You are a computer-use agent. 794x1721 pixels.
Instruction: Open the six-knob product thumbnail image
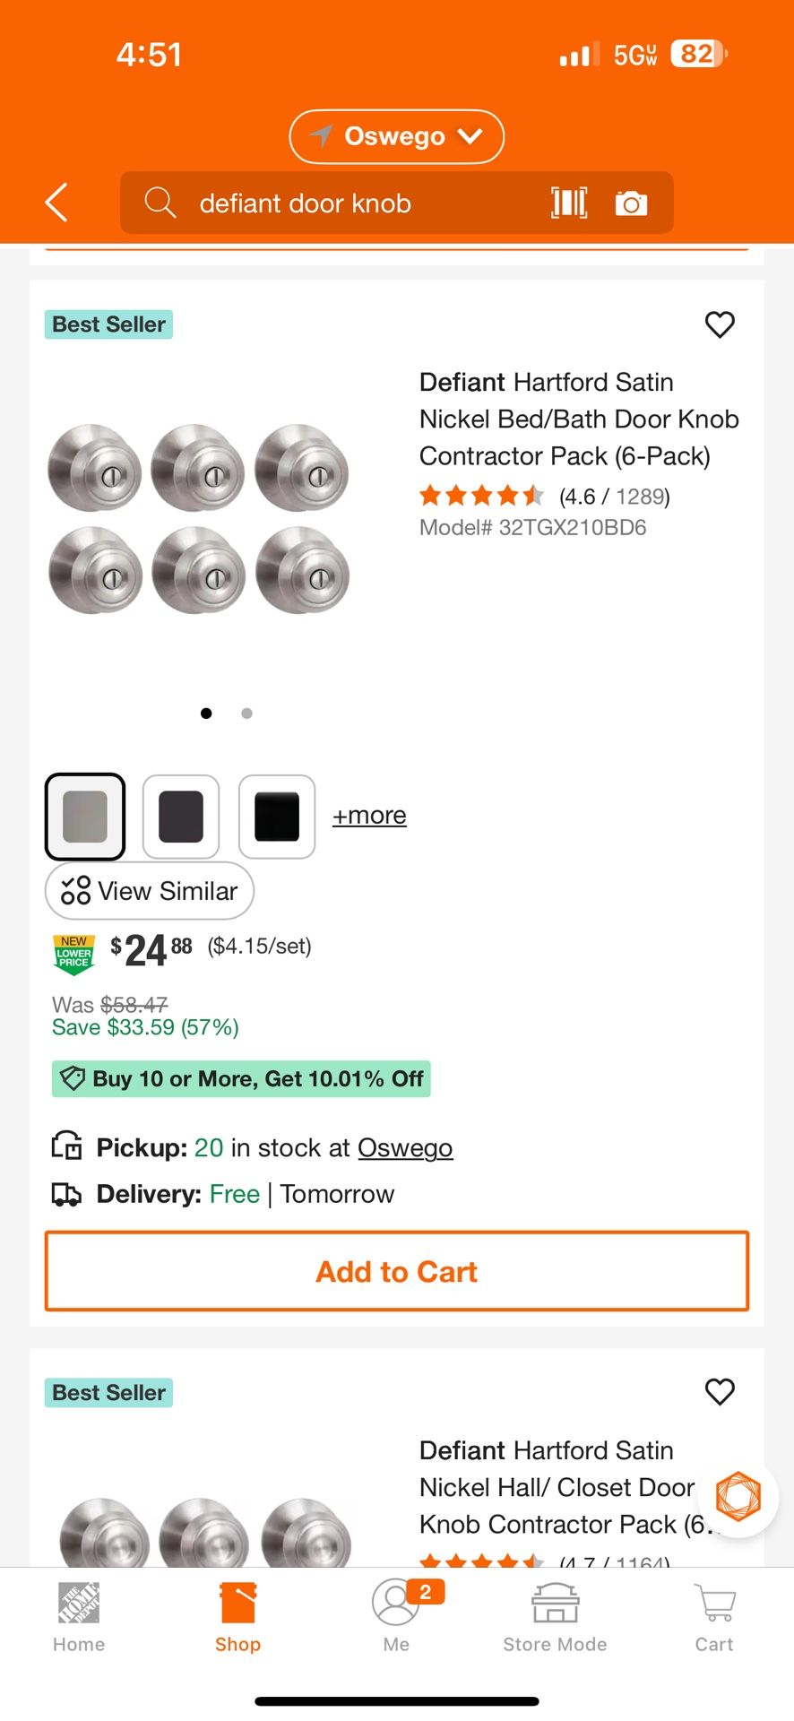click(x=198, y=518)
